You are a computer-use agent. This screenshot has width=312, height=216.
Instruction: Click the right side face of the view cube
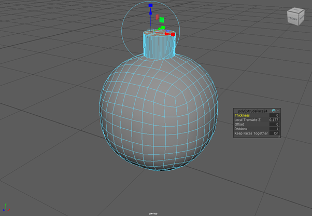click(x=301, y=17)
